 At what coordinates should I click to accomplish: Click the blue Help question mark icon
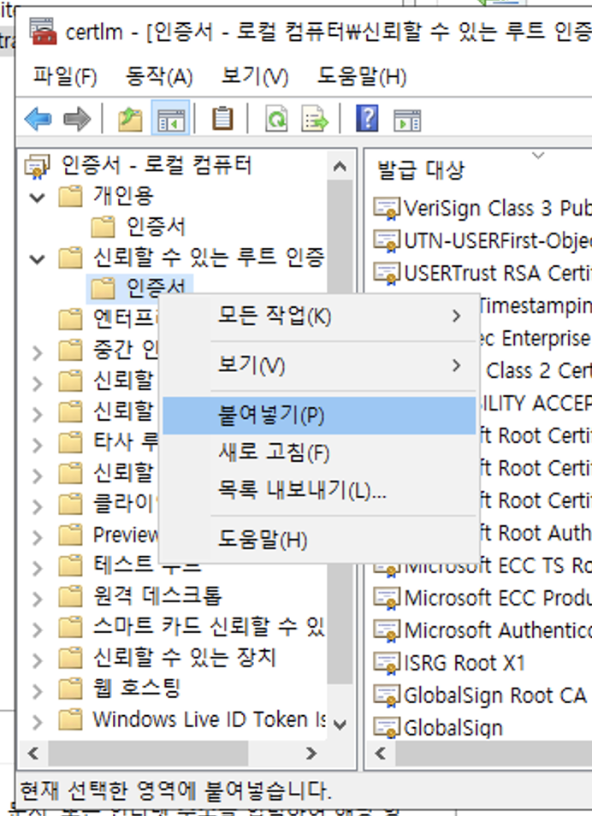[x=367, y=118]
